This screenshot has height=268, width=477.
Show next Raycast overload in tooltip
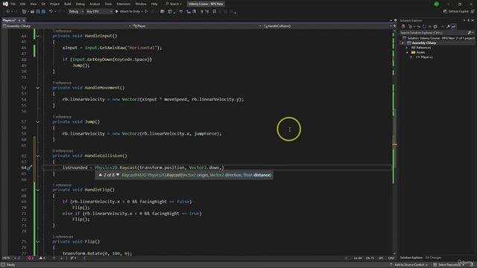(118, 175)
